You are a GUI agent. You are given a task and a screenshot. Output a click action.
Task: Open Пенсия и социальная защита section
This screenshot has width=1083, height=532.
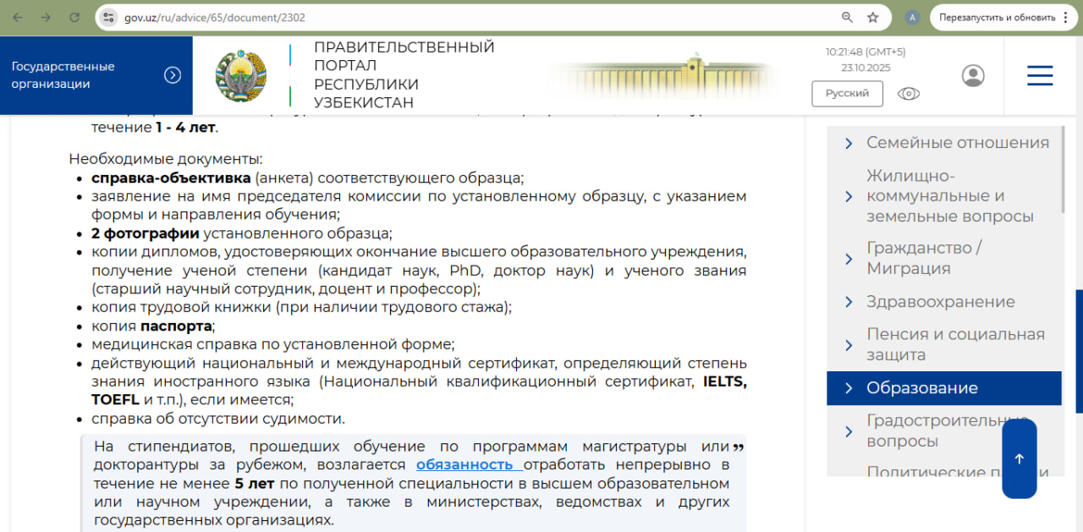(954, 344)
